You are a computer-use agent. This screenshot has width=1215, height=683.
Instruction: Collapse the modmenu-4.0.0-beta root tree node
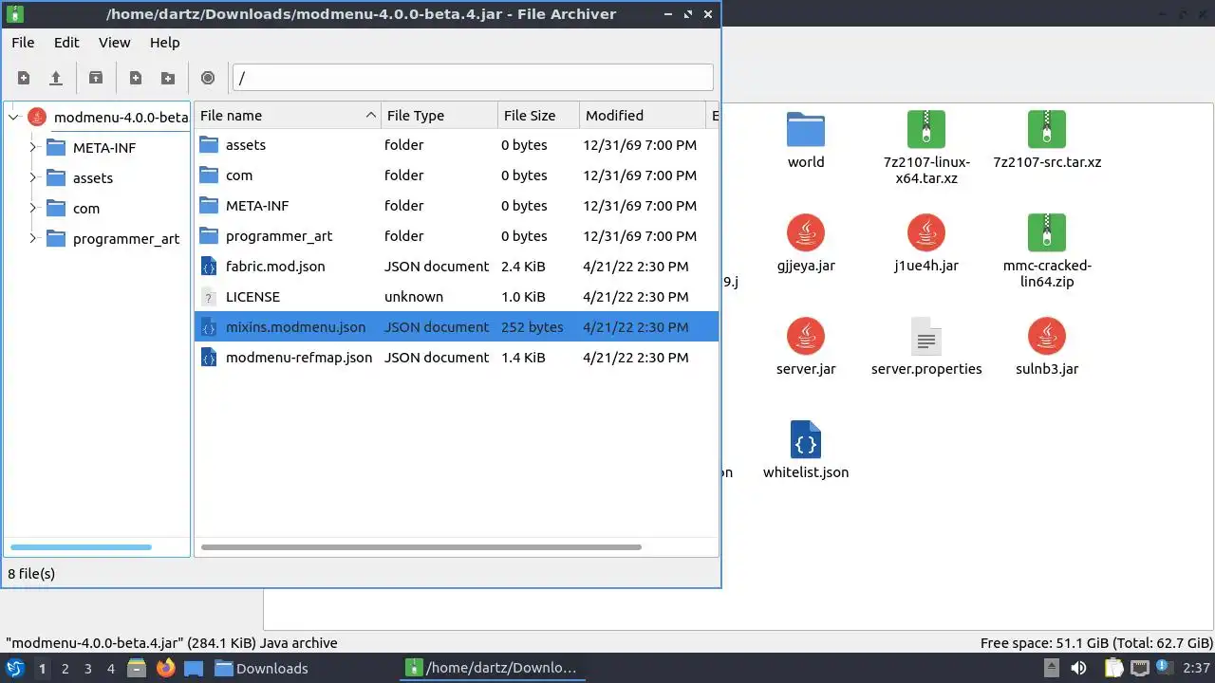pos(13,118)
